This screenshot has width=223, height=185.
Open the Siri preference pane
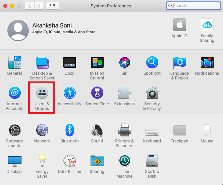(x=124, y=62)
